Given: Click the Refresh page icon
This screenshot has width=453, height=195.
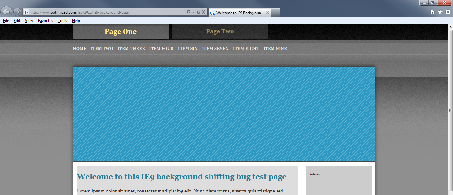Looking at the screenshot, I should (x=198, y=12).
